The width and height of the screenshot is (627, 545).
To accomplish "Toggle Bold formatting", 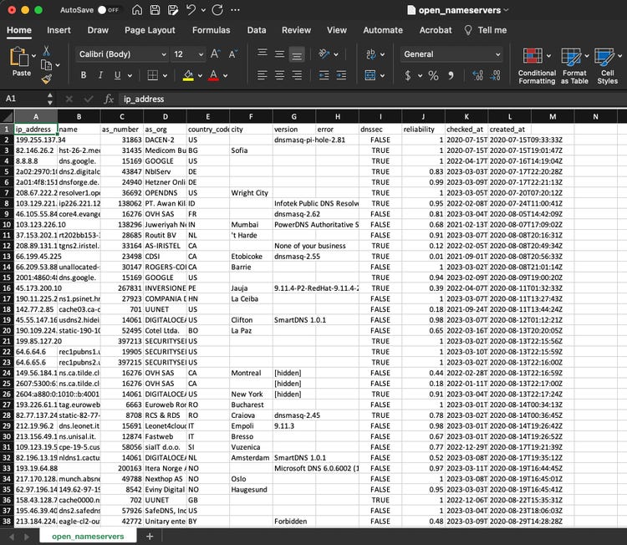I will coord(84,75).
